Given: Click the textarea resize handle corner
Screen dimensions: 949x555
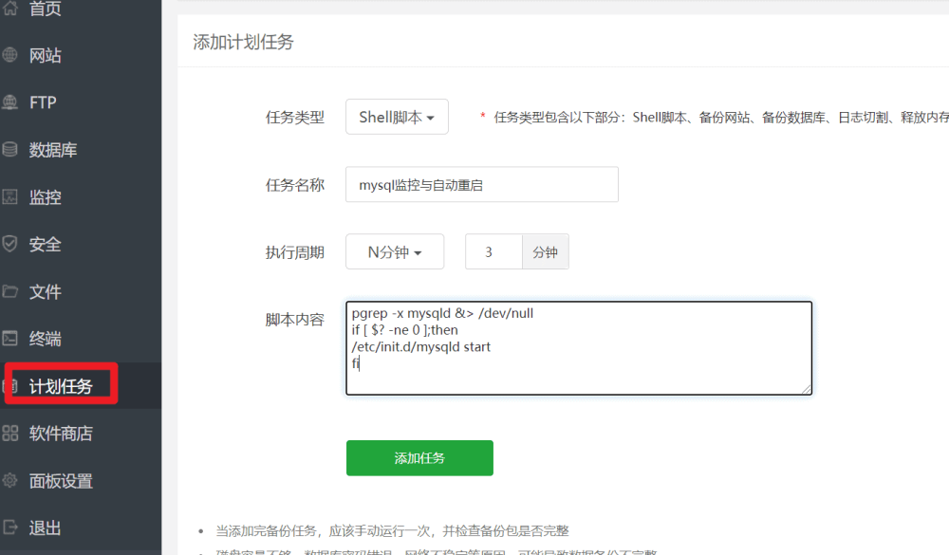Looking at the screenshot, I should tap(806, 389).
